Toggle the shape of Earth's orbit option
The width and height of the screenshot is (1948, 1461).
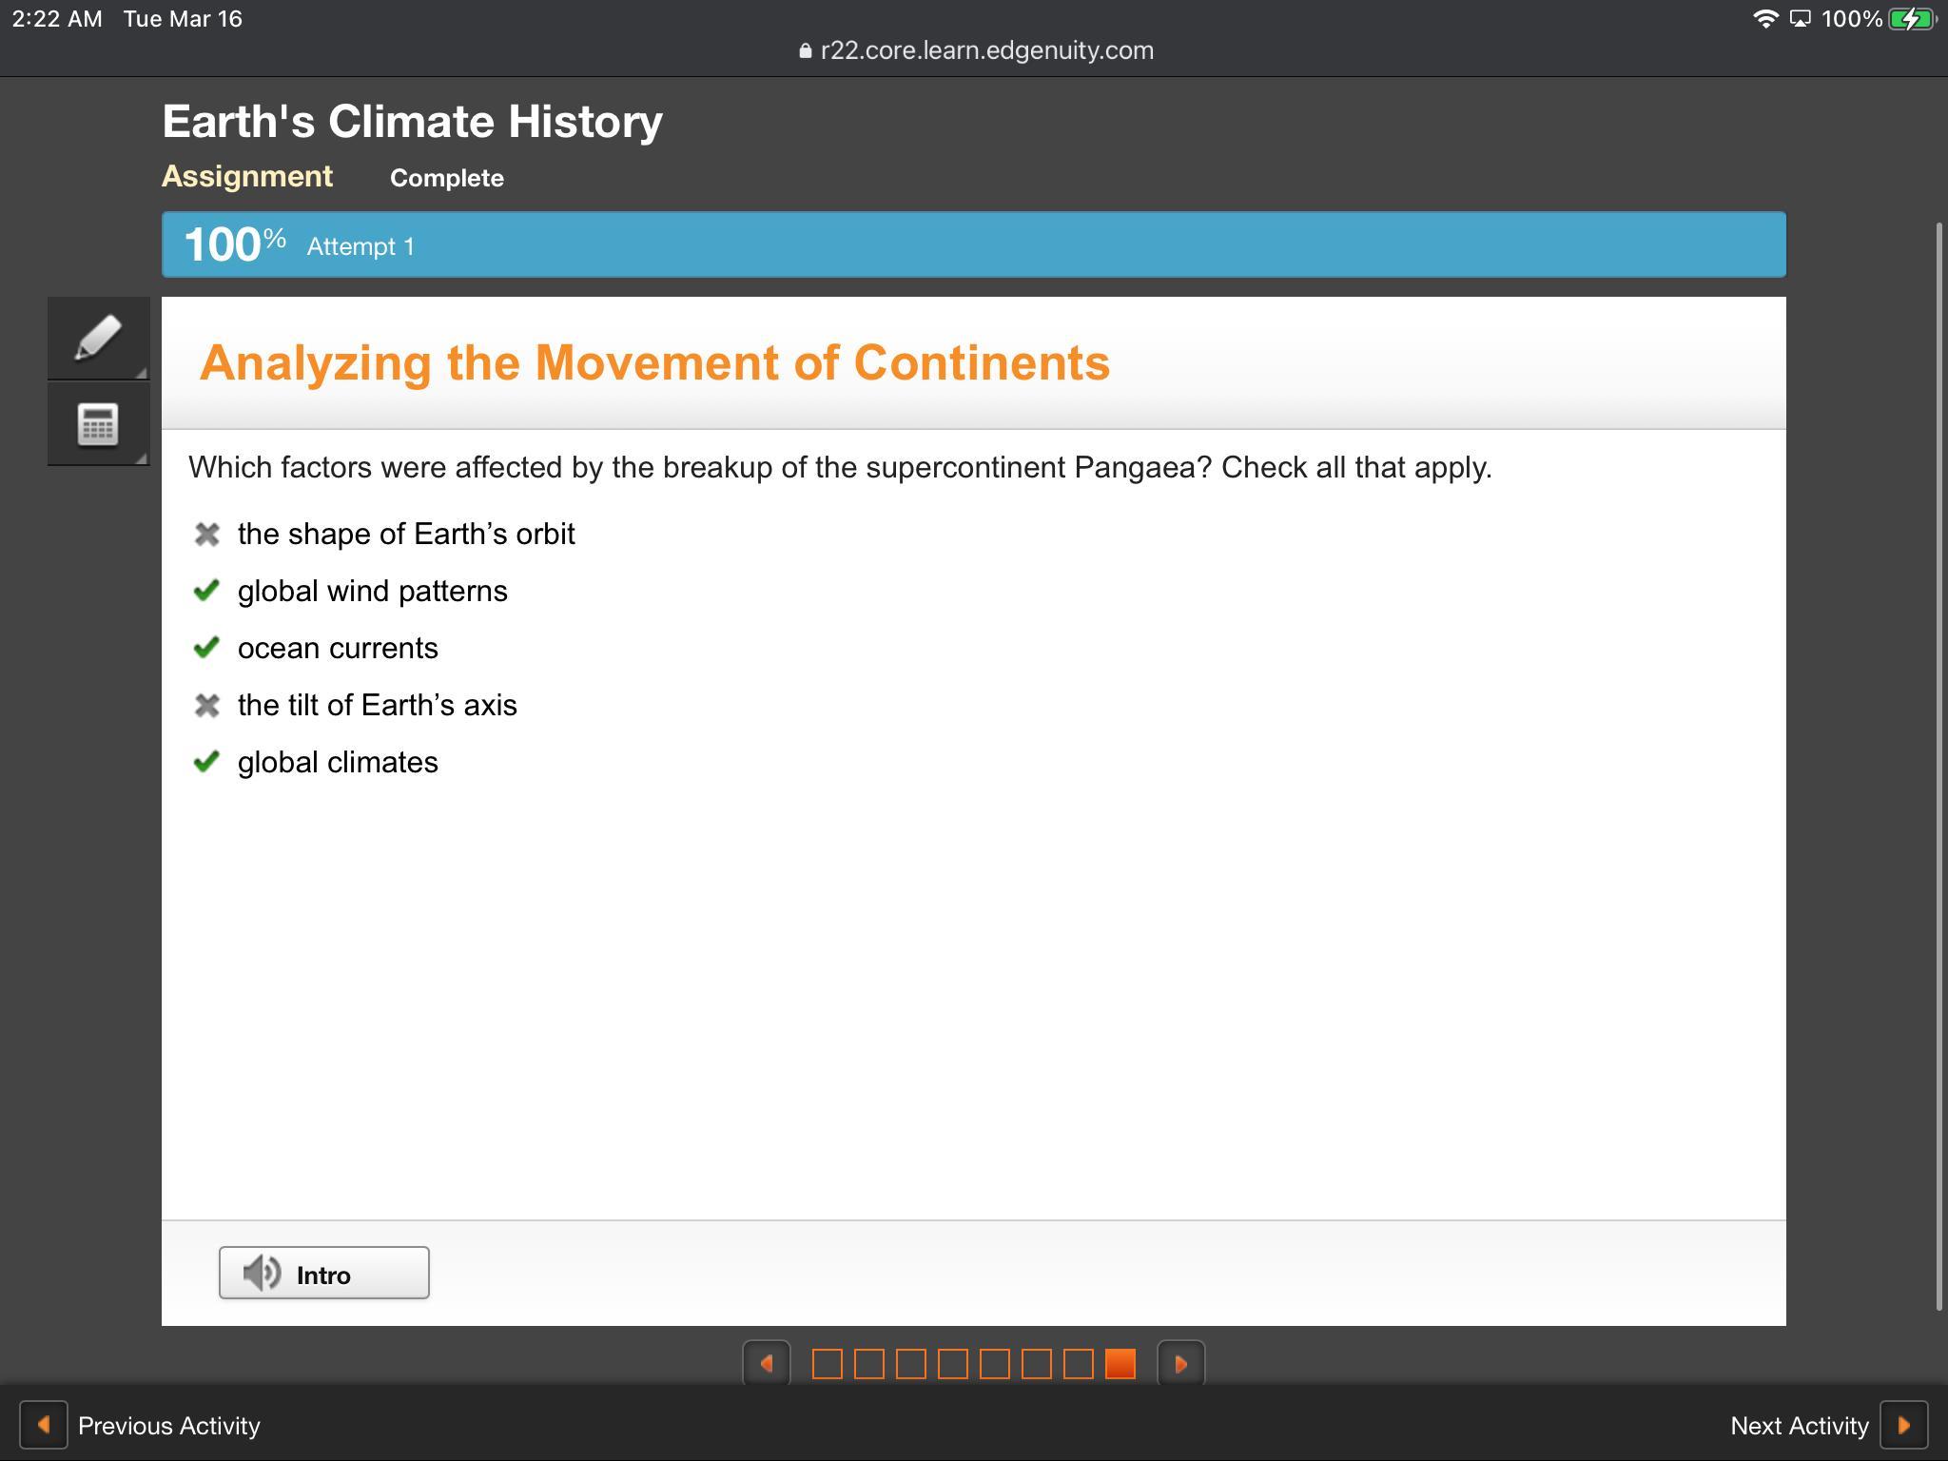click(206, 534)
